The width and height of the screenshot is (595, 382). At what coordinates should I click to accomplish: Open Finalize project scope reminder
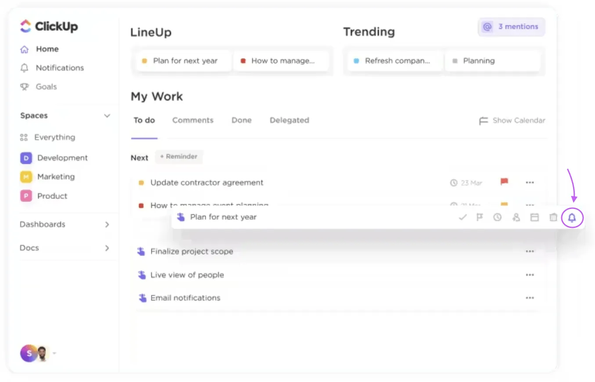pos(192,252)
